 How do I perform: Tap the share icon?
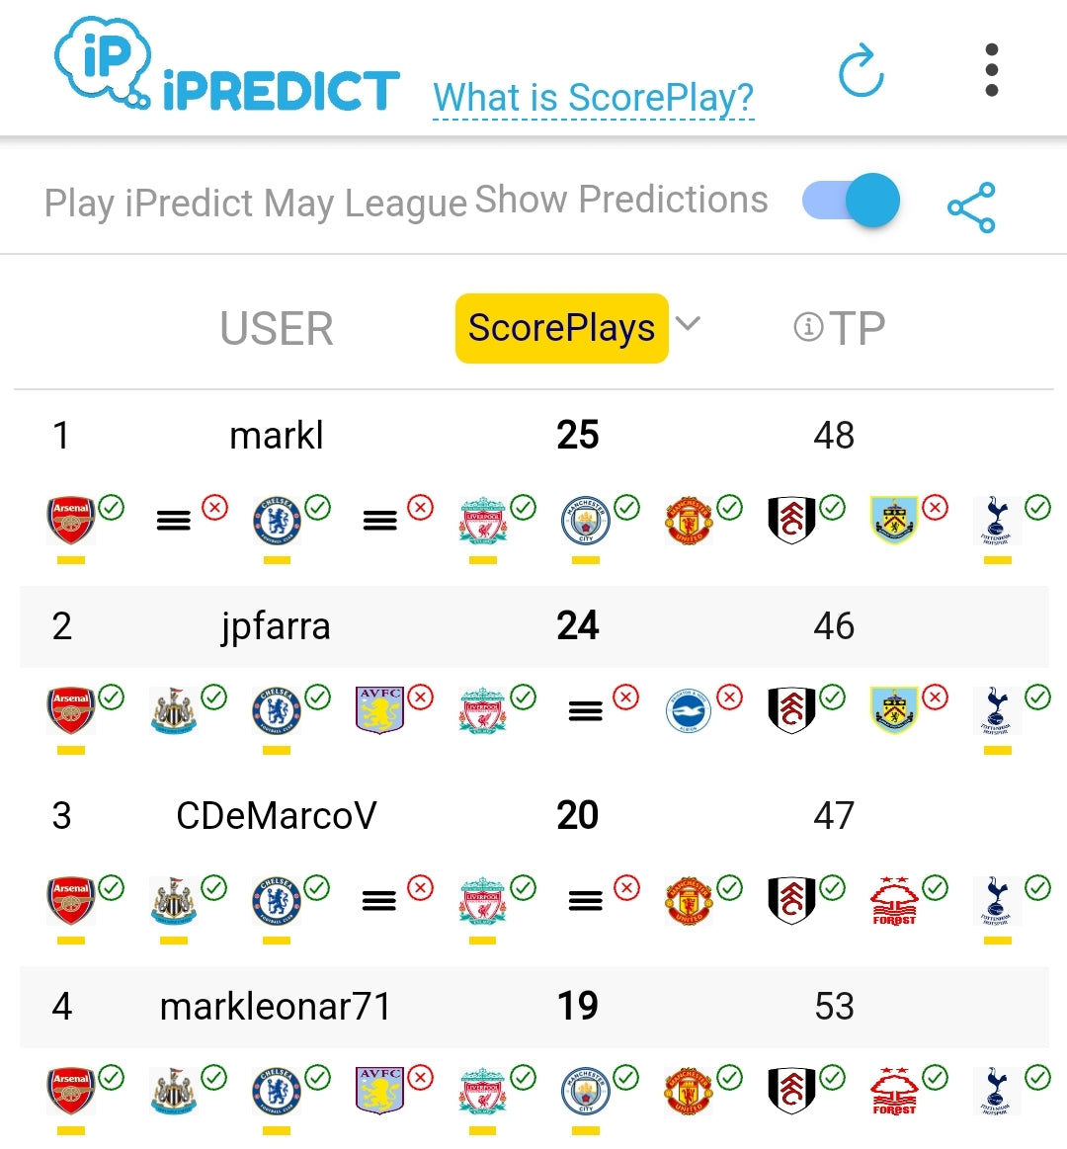point(971,207)
